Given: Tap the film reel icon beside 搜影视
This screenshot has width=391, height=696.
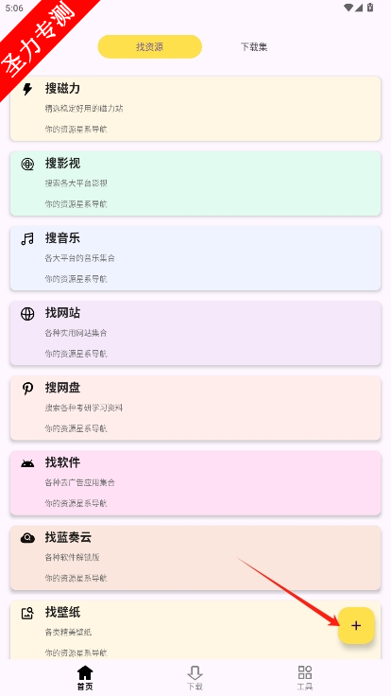Looking at the screenshot, I should point(27,165).
